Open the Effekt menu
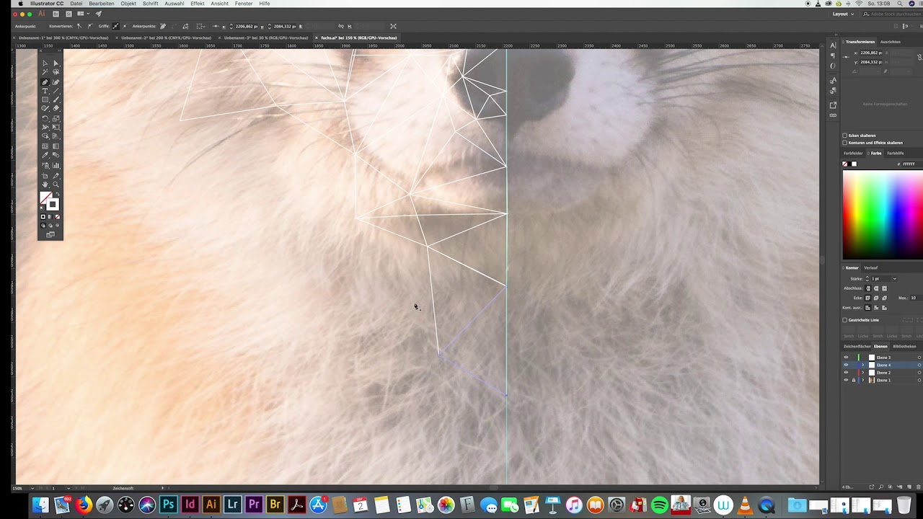This screenshot has width=923, height=519. pyautogui.click(x=198, y=4)
